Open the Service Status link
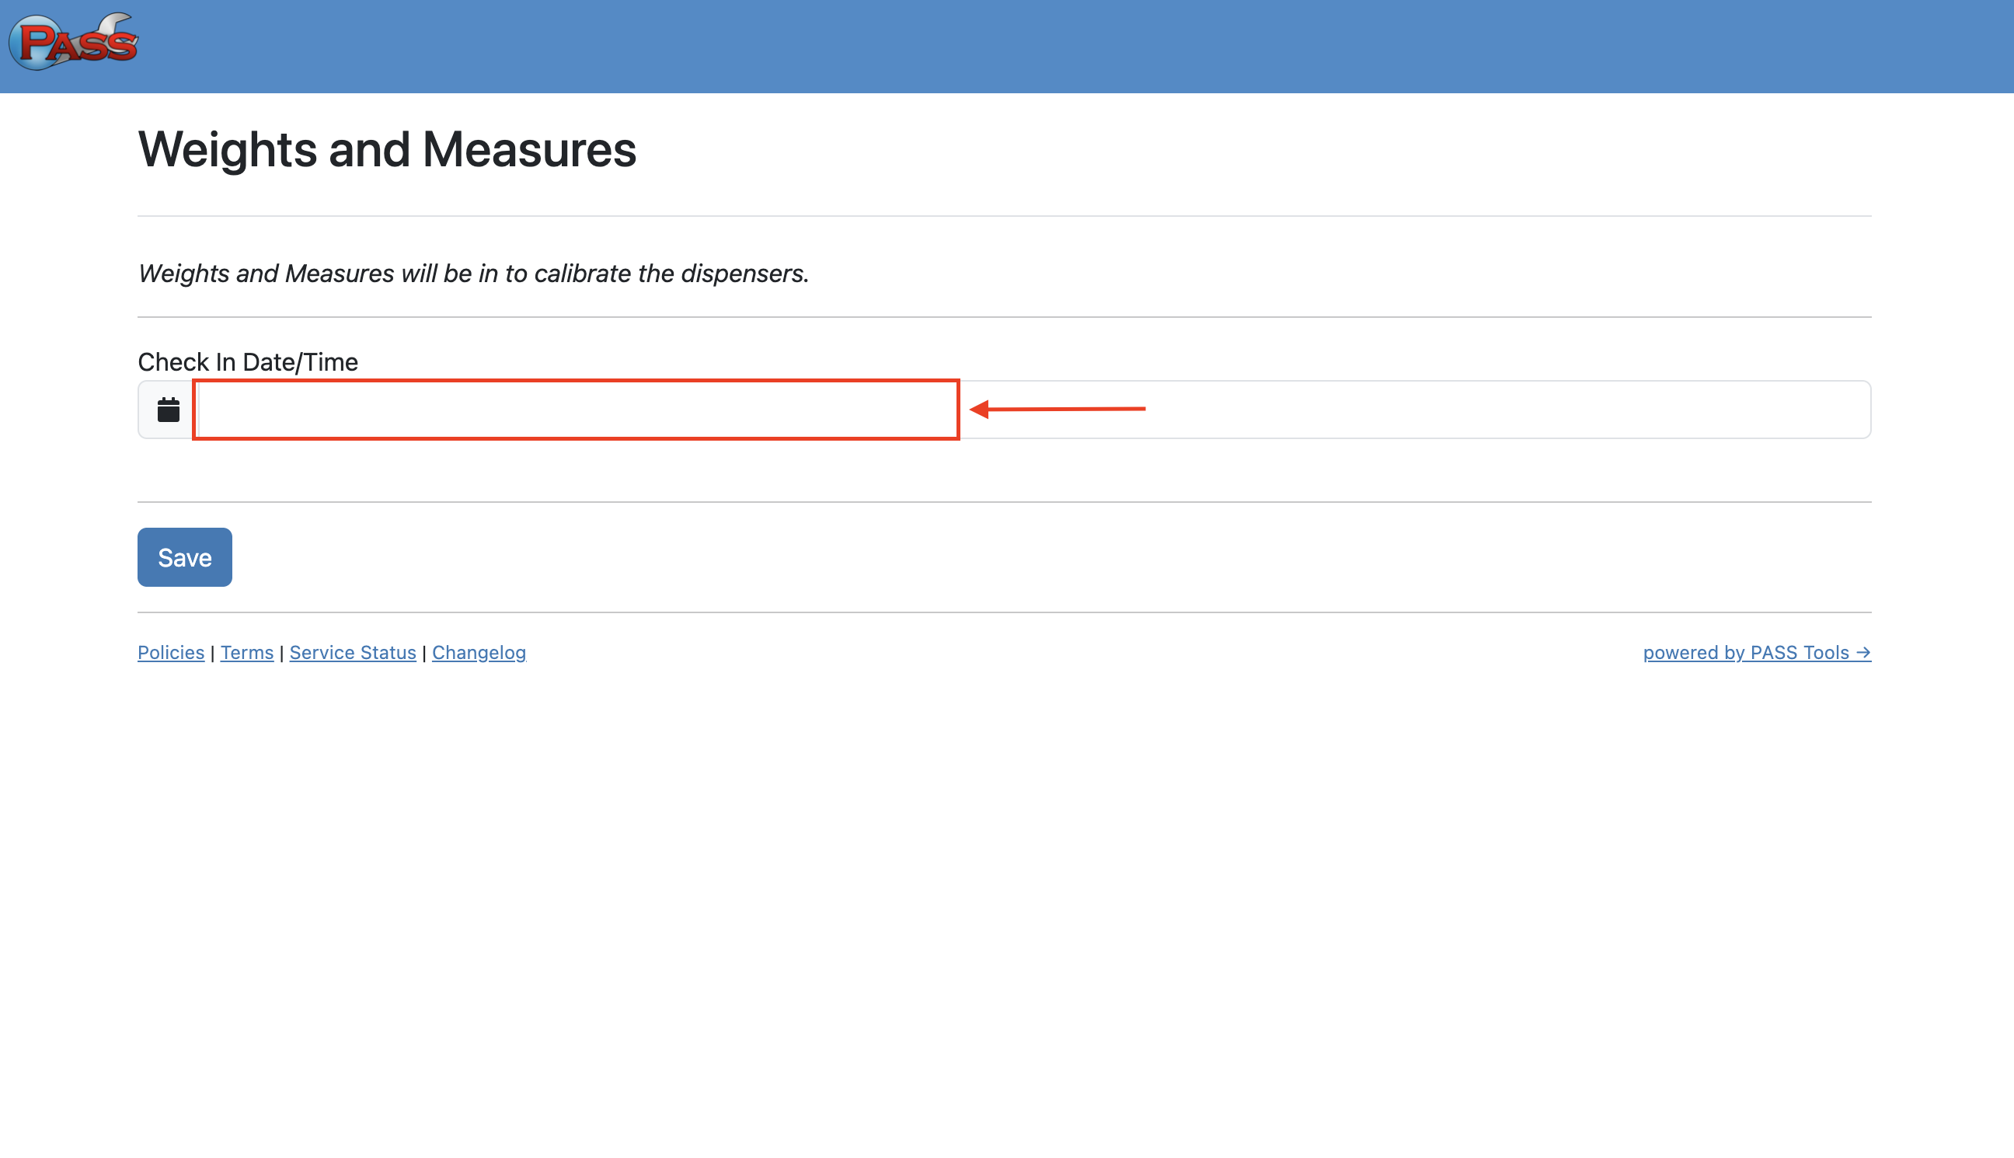 [352, 653]
